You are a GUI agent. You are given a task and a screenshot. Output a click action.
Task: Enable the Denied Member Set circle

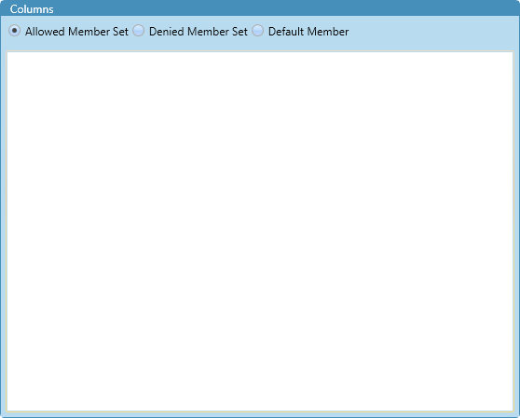point(139,31)
